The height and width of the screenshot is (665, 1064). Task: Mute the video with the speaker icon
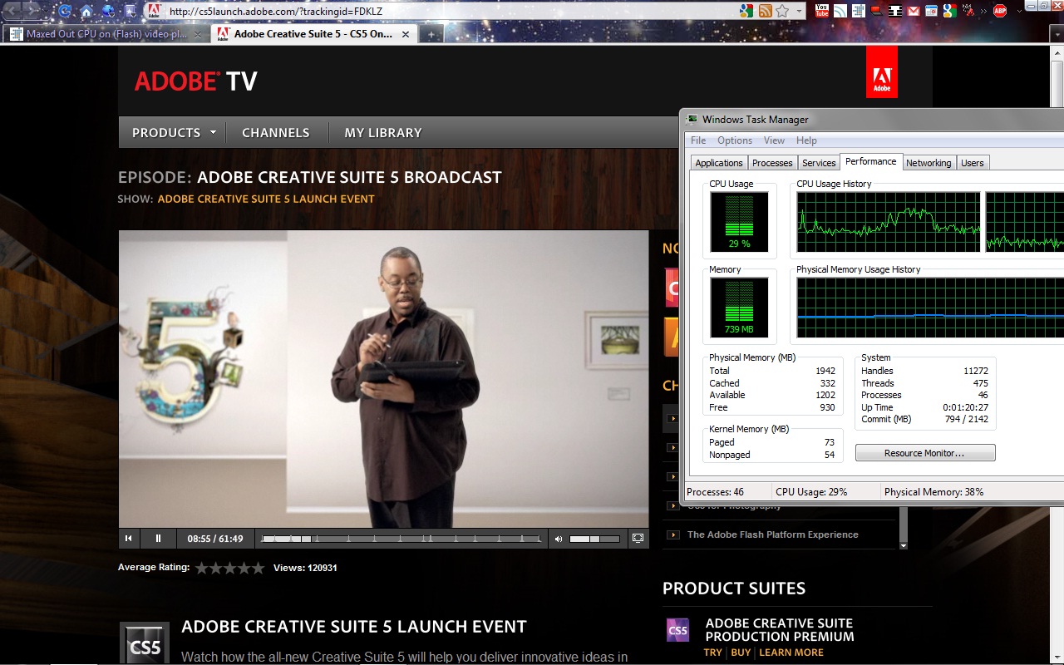pyautogui.click(x=559, y=539)
